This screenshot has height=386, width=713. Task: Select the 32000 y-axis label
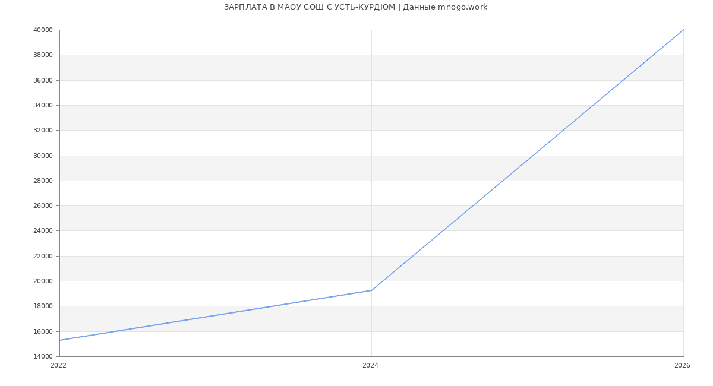(43, 131)
